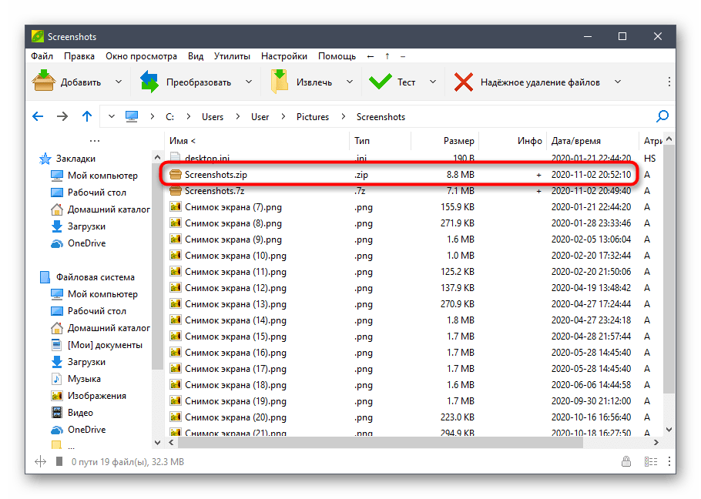Click the Screenshots.7z archive icon
Image resolution: width=701 pixels, height=499 pixels.
176,191
